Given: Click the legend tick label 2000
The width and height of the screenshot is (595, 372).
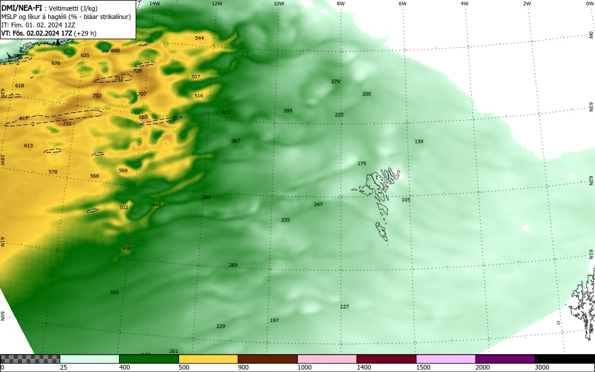Looking at the screenshot, I should [x=483, y=367].
